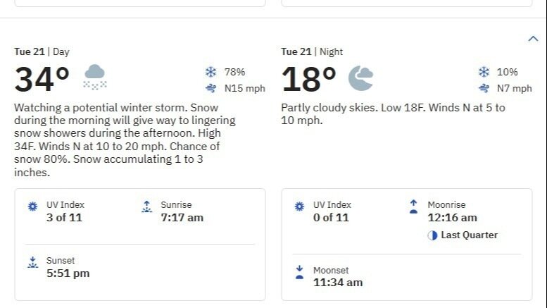Click the Sunset icon
The image size is (547, 308).
(32, 262)
